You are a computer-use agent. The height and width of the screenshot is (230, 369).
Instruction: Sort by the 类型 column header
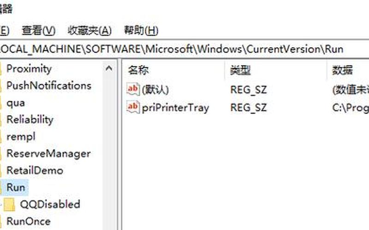(x=276, y=70)
